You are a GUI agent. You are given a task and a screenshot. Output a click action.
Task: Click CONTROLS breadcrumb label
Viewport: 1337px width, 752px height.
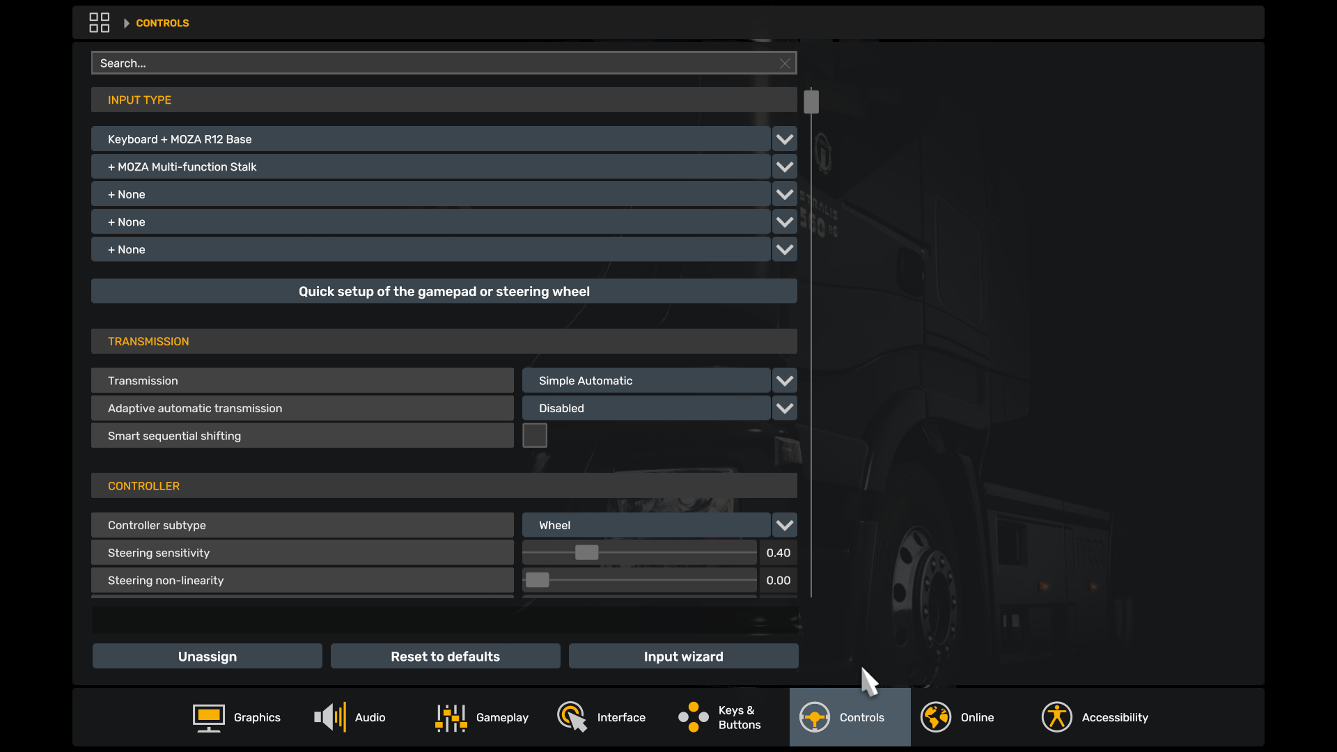click(x=162, y=23)
